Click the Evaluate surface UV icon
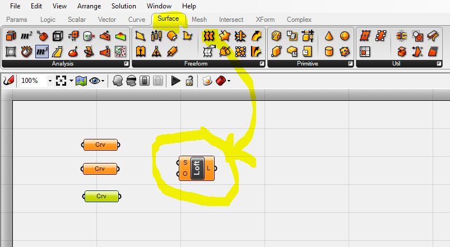Screen dimensions: 450x247 coord(73,36)
